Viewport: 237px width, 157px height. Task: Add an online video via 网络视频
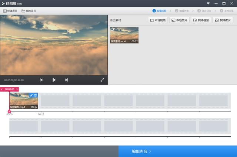(x=201, y=20)
